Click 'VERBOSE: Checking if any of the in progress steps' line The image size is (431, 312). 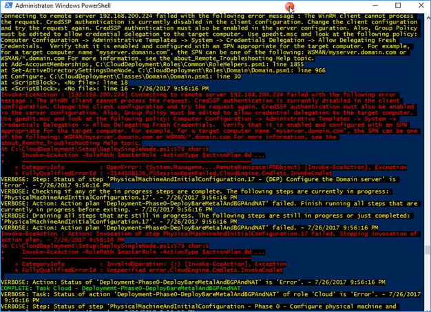195,191
